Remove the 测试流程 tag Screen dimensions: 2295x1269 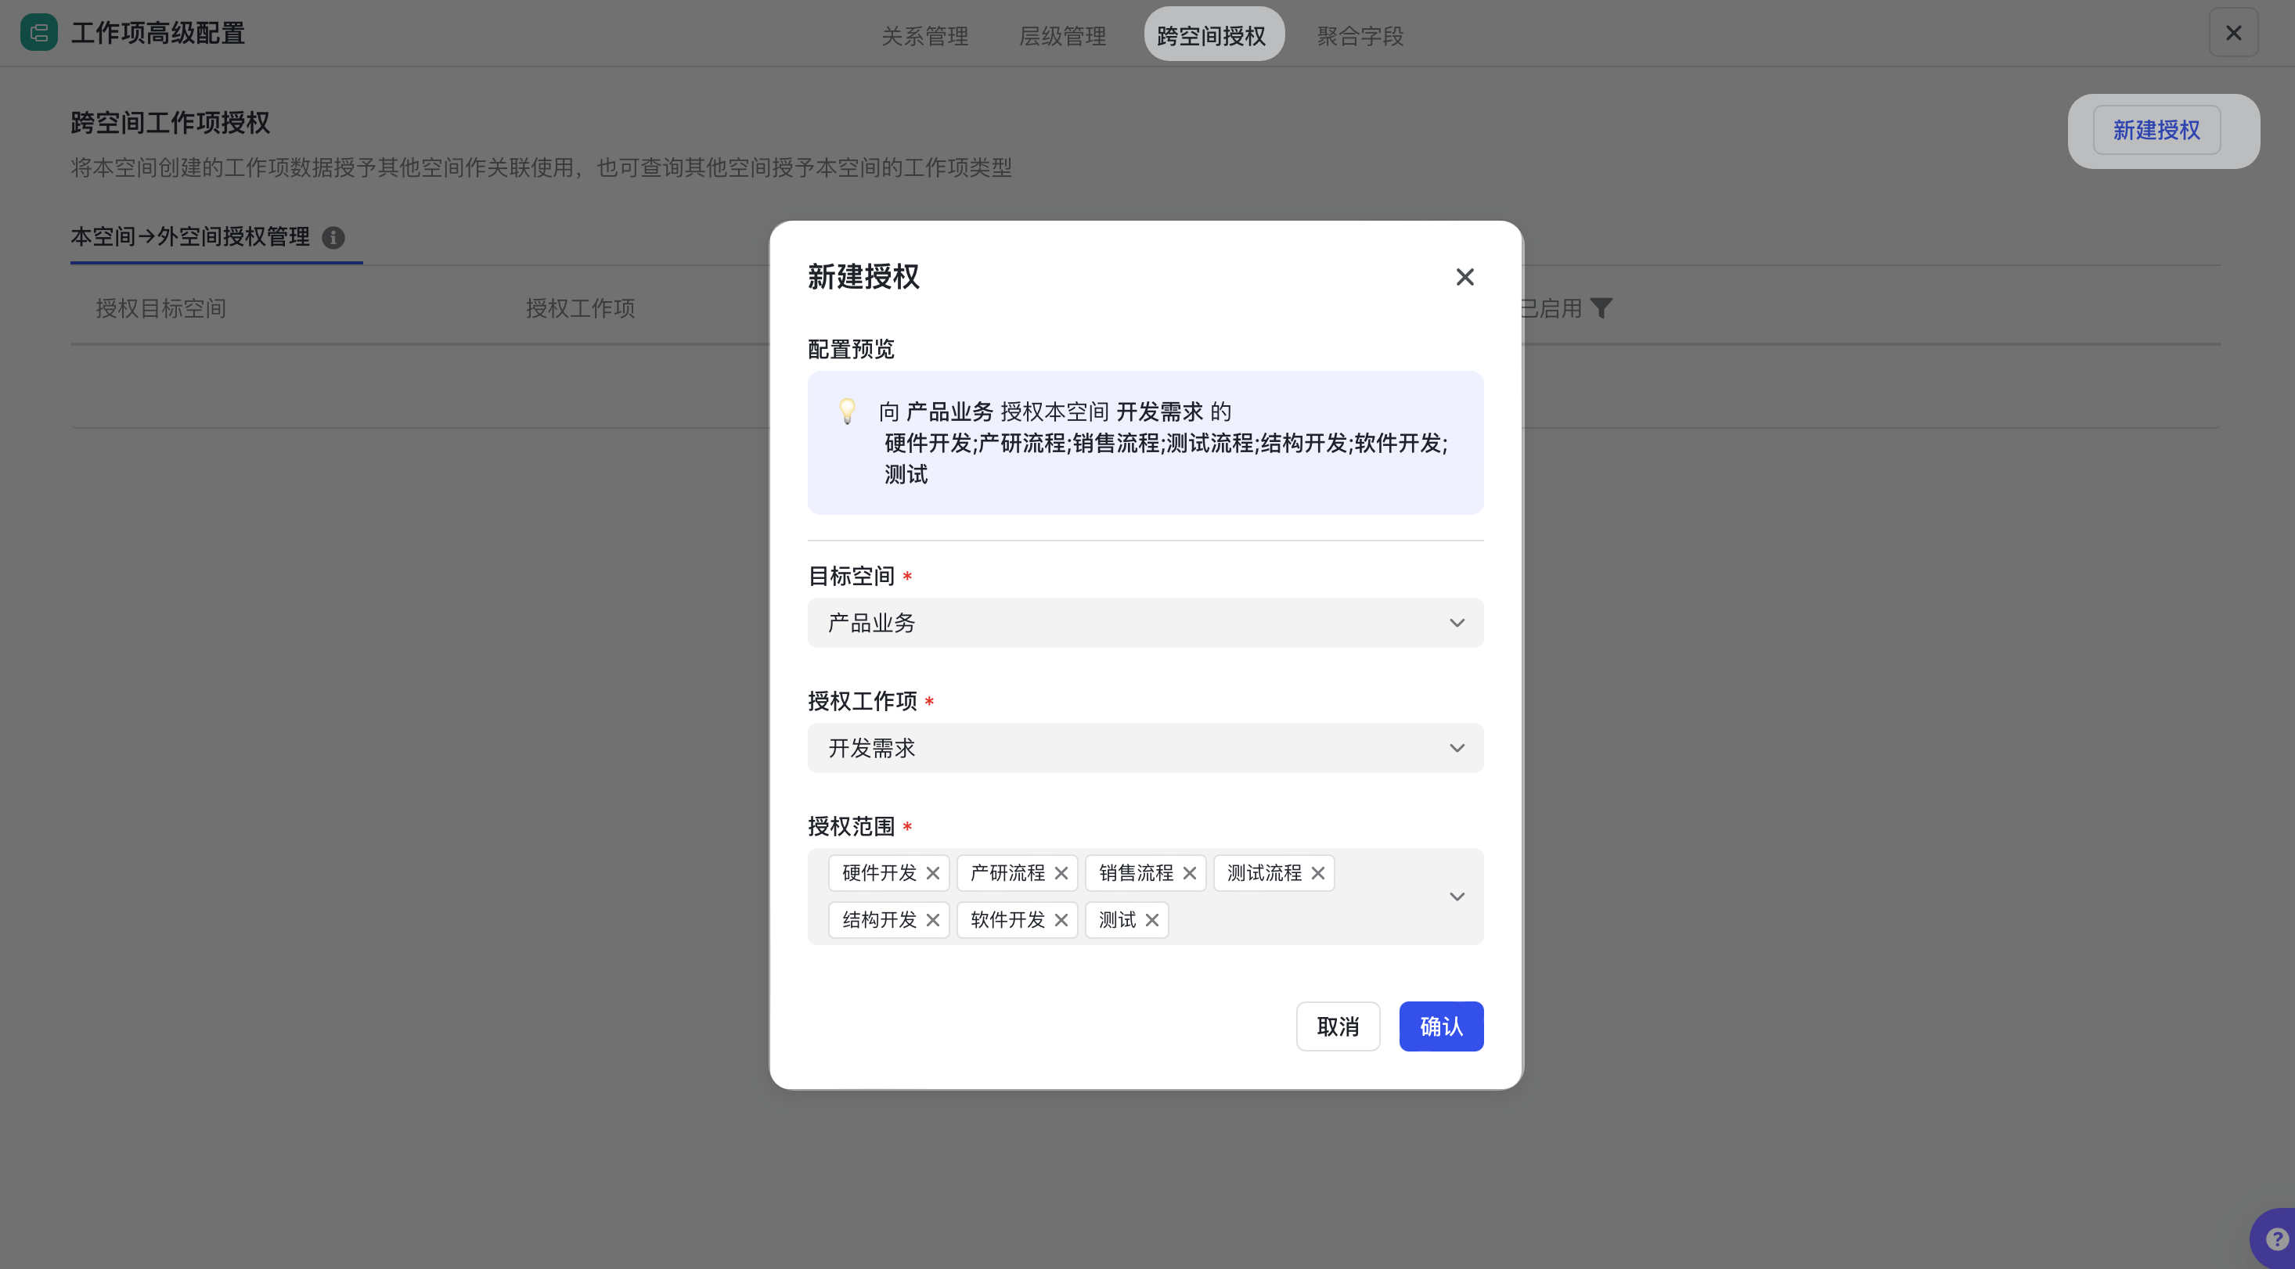pos(1317,872)
